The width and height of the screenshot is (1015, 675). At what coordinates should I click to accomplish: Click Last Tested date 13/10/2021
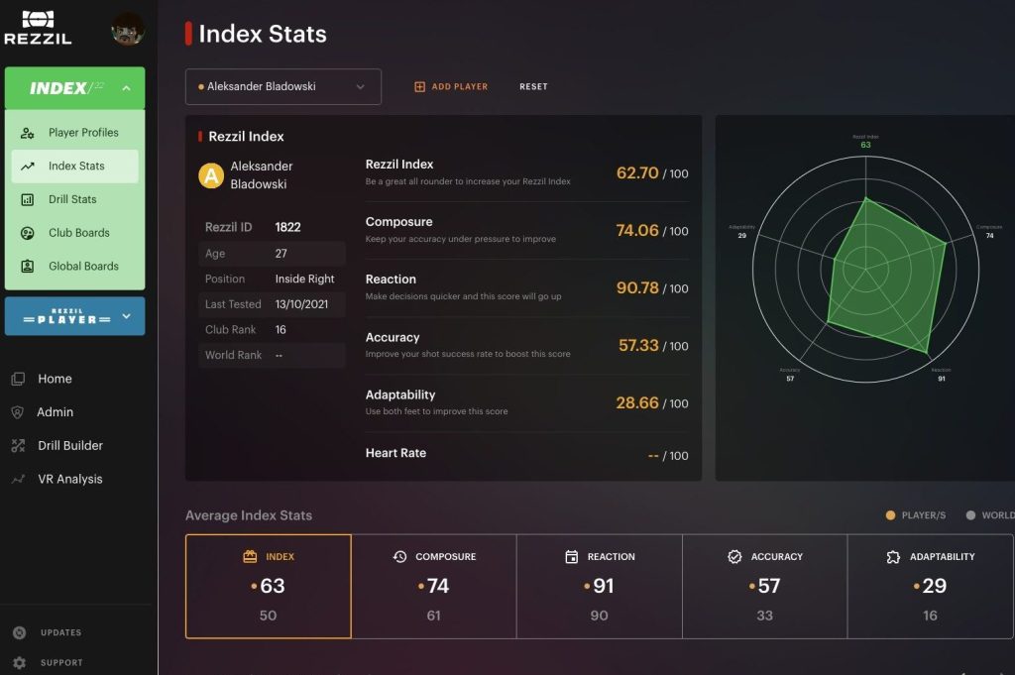tap(301, 304)
